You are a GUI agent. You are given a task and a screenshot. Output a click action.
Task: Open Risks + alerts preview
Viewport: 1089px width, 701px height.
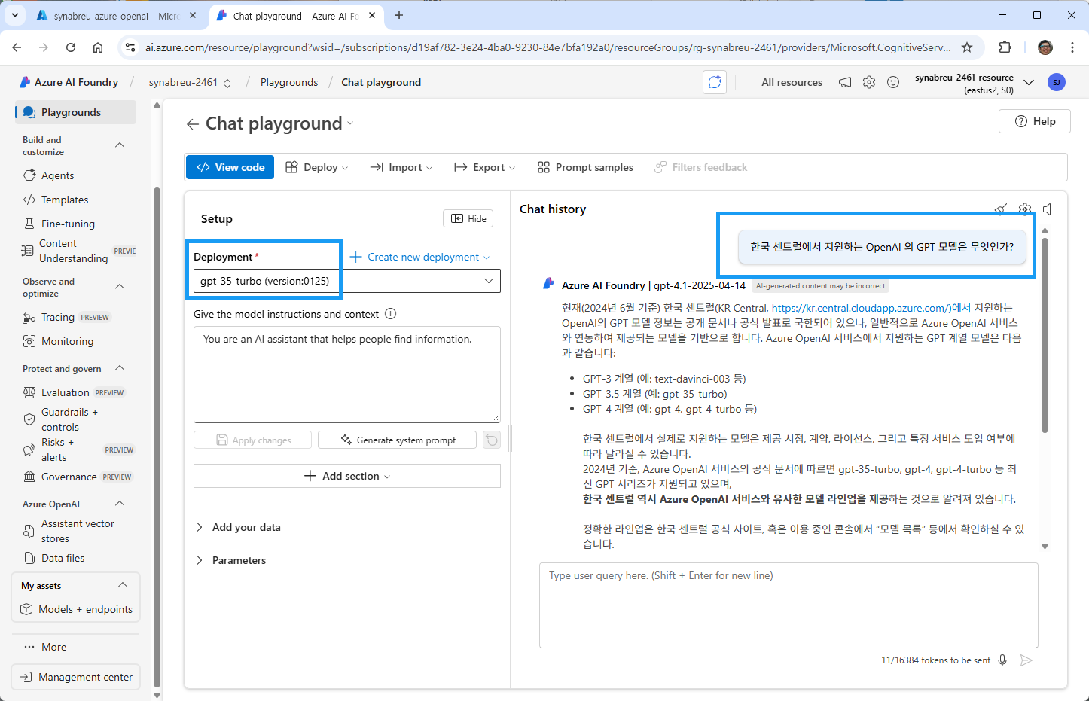pos(78,450)
